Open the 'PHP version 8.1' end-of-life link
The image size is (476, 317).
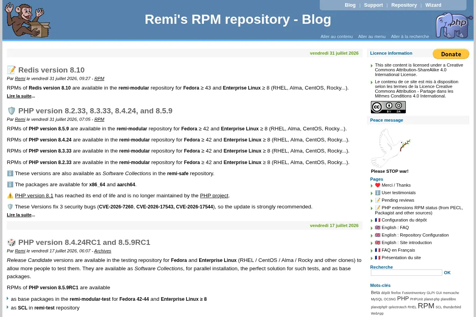point(34,195)
